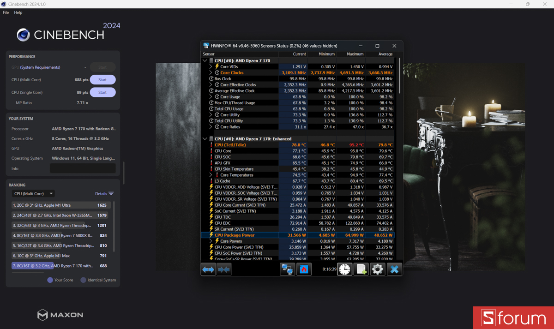Click the Minimum column header in HWiNFO

tap(322, 54)
